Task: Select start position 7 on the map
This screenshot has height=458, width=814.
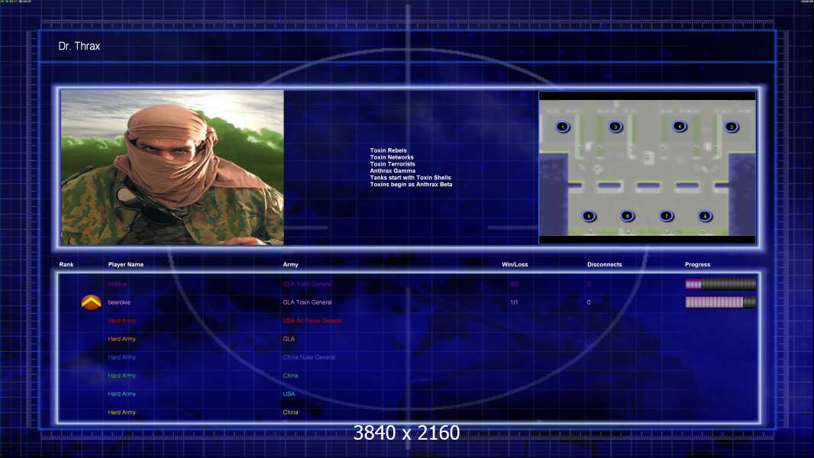Action: point(666,216)
